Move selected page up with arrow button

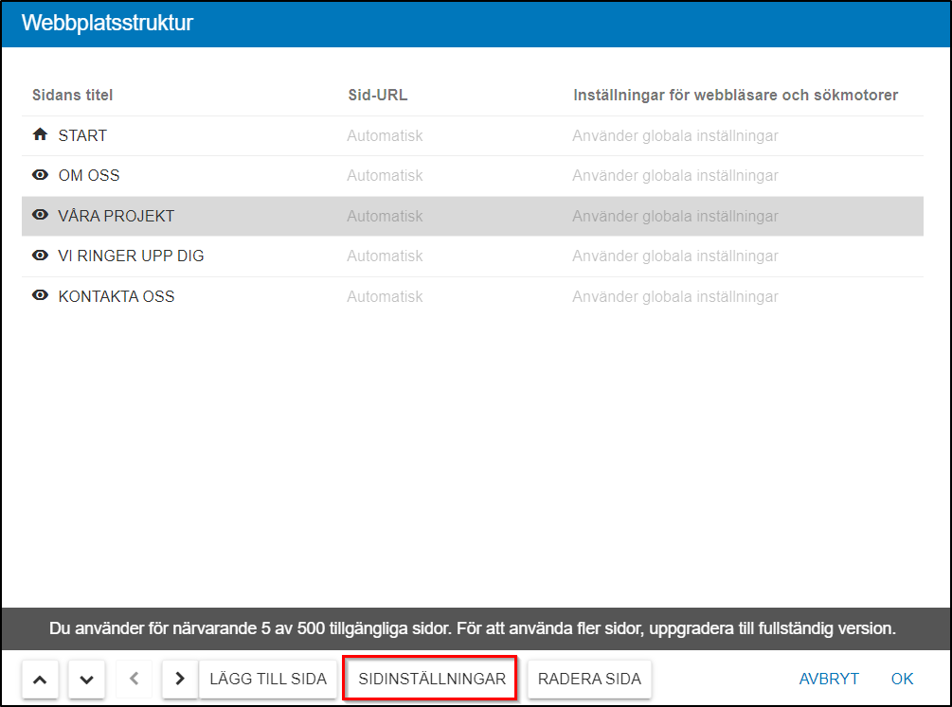pyautogui.click(x=40, y=680)
